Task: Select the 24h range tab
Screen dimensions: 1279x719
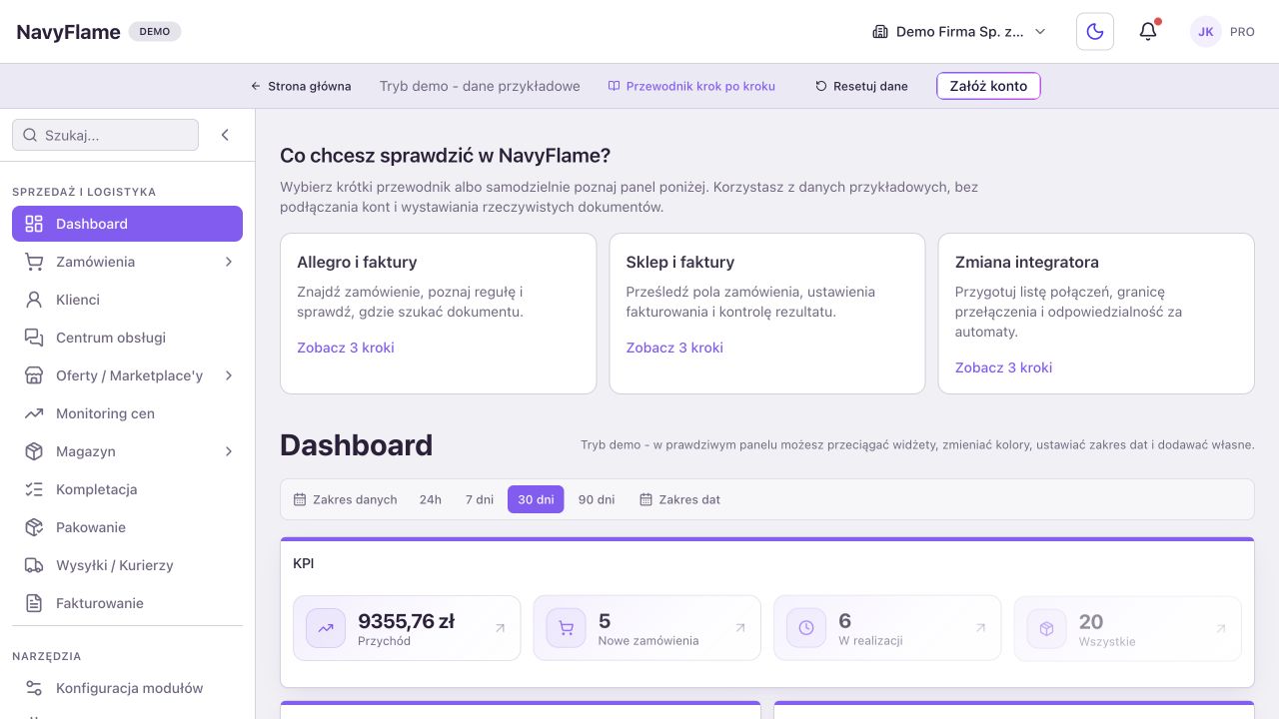Action: (x=431, y=499)
